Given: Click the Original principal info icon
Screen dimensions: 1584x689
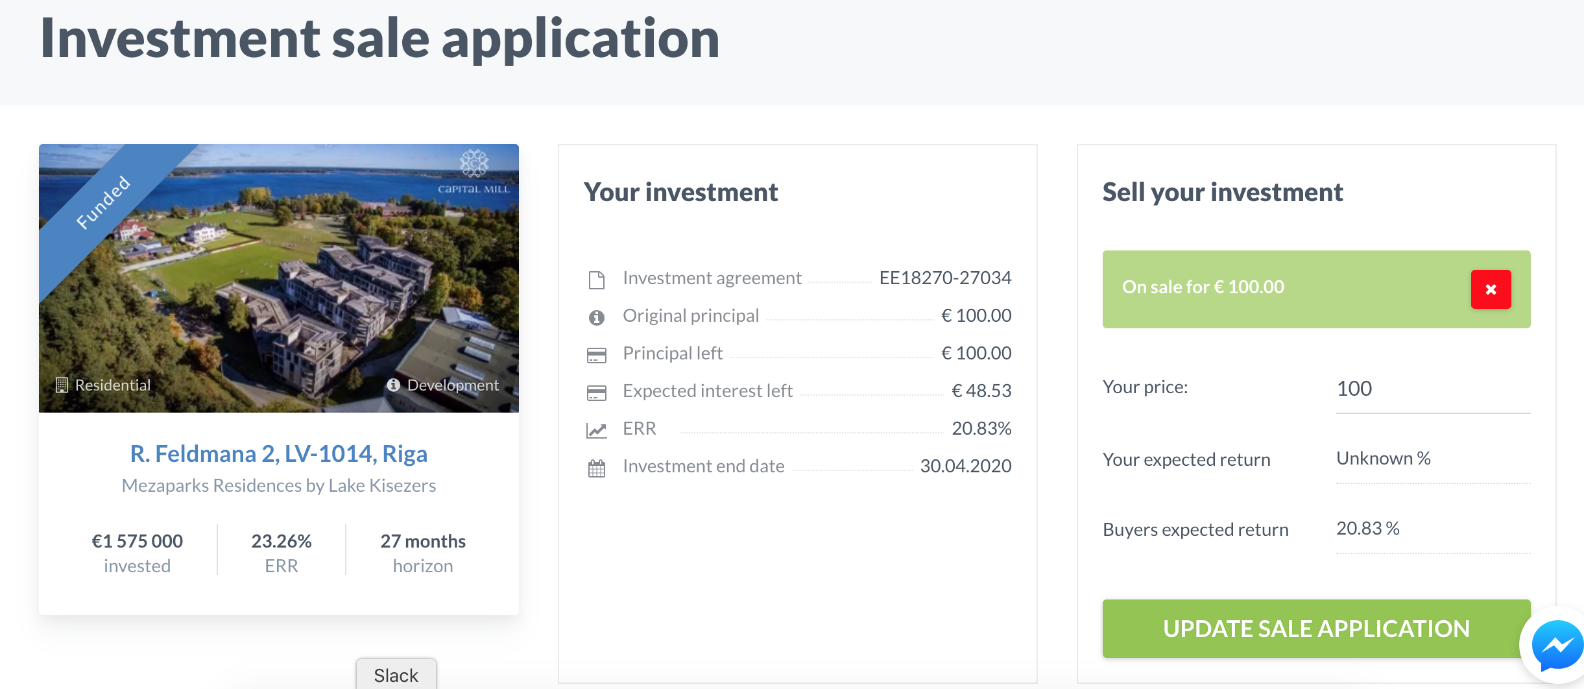Looking at the screenshot, I should pos(596,317).
